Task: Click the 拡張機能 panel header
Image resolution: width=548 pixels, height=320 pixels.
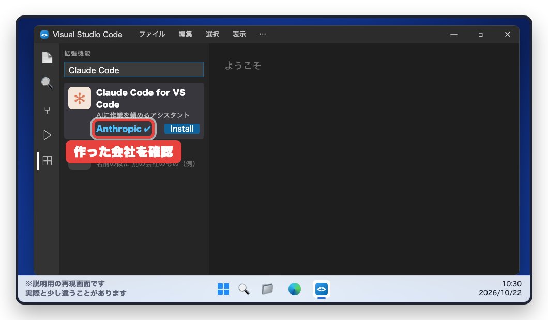Action: tap(77, 53)
